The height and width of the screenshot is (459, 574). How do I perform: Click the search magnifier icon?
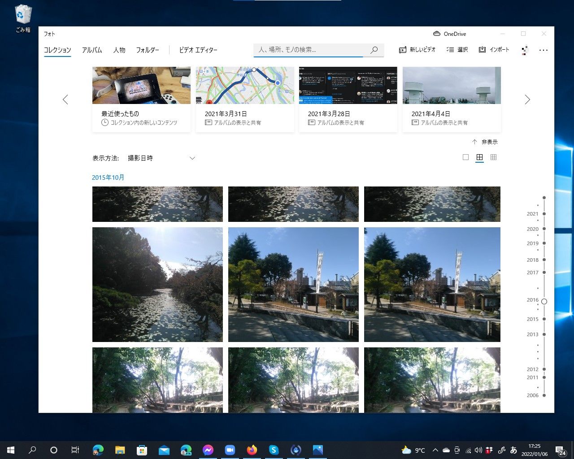374,50
